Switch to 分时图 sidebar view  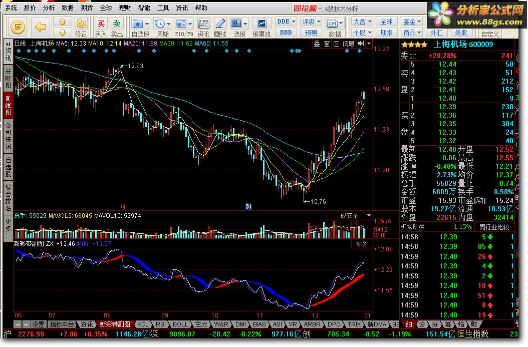tap(8, 78)
